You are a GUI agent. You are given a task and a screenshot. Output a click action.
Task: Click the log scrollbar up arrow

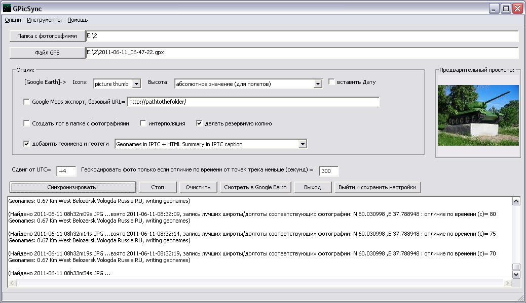516,201
